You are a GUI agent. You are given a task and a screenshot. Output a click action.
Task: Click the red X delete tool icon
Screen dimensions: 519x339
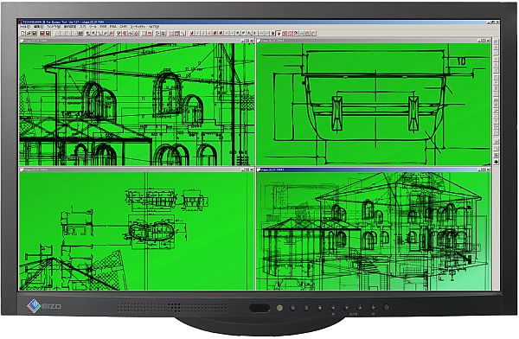click(x=192, y=34)
